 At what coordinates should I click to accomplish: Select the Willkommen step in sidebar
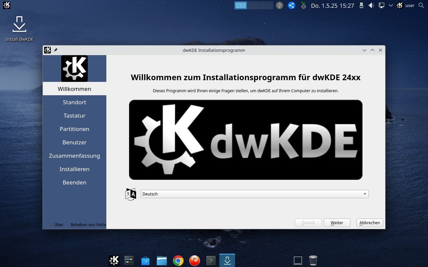click(75, 89)
